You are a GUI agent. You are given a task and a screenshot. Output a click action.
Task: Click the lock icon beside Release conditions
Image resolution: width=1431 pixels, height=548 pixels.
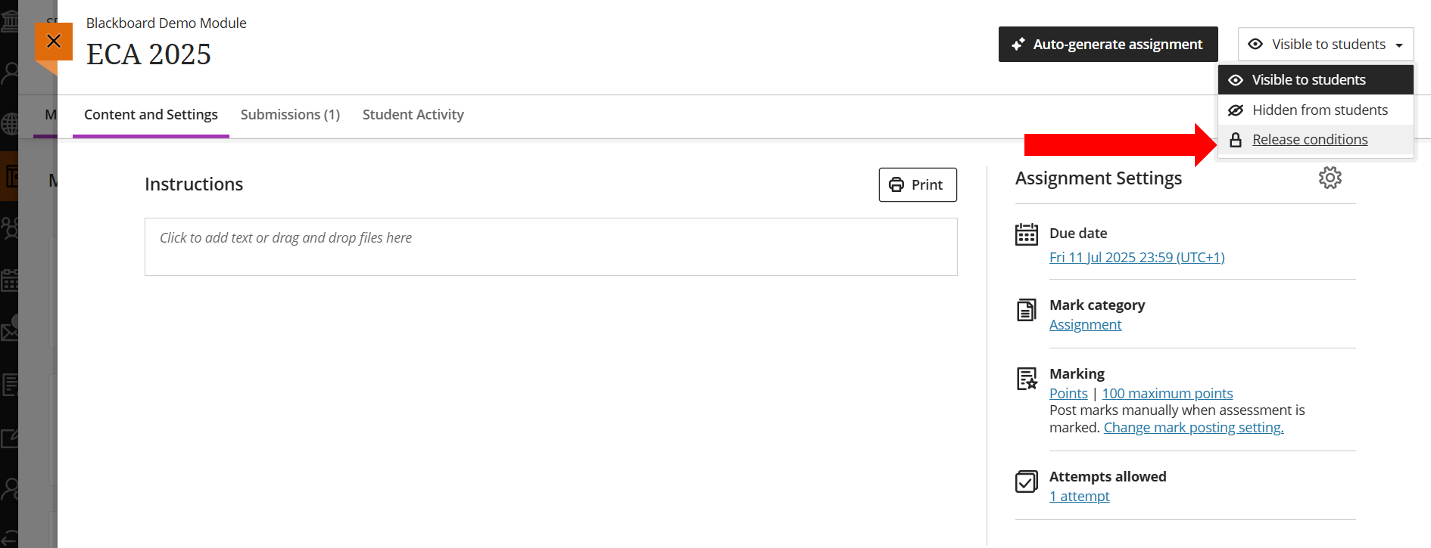pos(1235,140)
